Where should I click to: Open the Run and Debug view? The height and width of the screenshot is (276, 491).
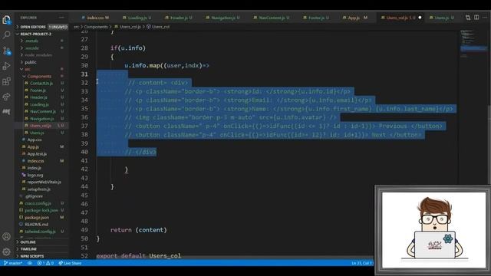pyautogui.click(x=7, y=66)
